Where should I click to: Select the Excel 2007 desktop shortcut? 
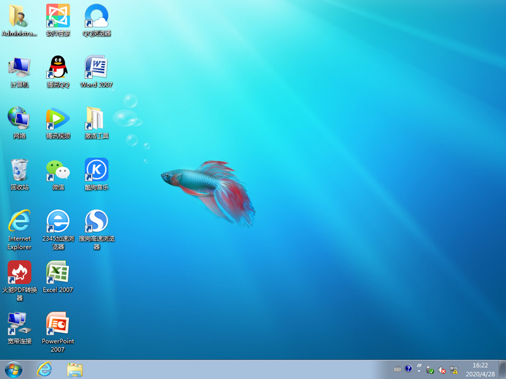pyautogui.click(x=58, y=273)
